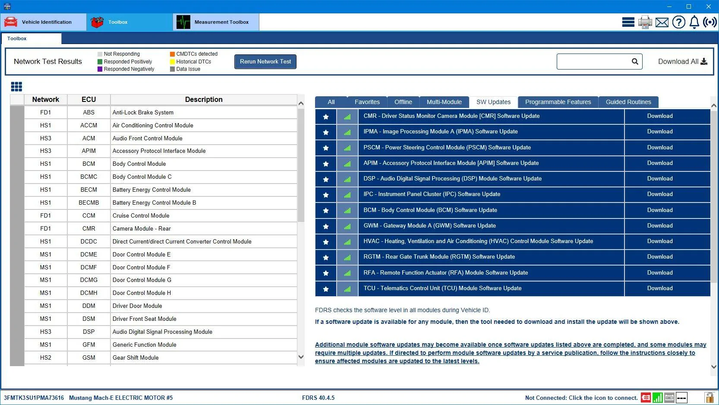This screenshot has height=405, width=719.
Task: Switch to the Multi-Module tab
Action: coord(444,102)
